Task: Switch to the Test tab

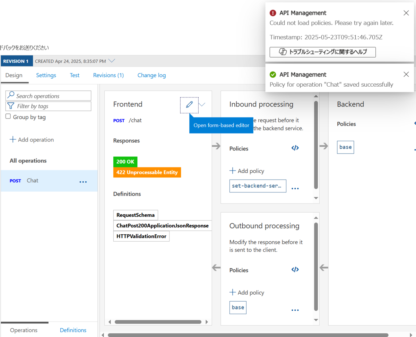Action: pyautogui.click(x=75, y=75)
